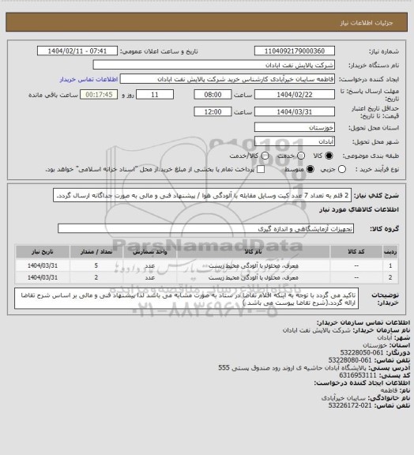Click the کد کالا column header
Viewport: 414px width, 455px height.
click(356, 252)
